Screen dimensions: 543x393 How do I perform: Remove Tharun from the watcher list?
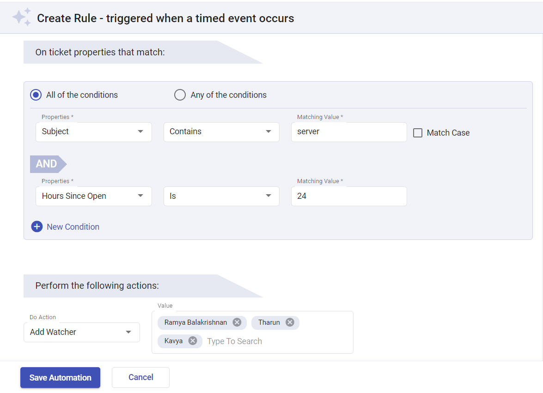tap(290, 322)
